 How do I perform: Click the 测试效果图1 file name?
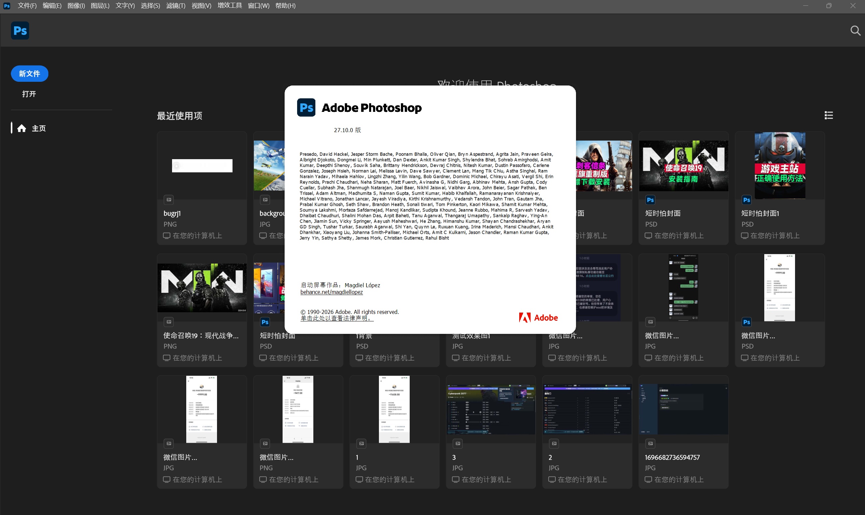tap(471, 336)
